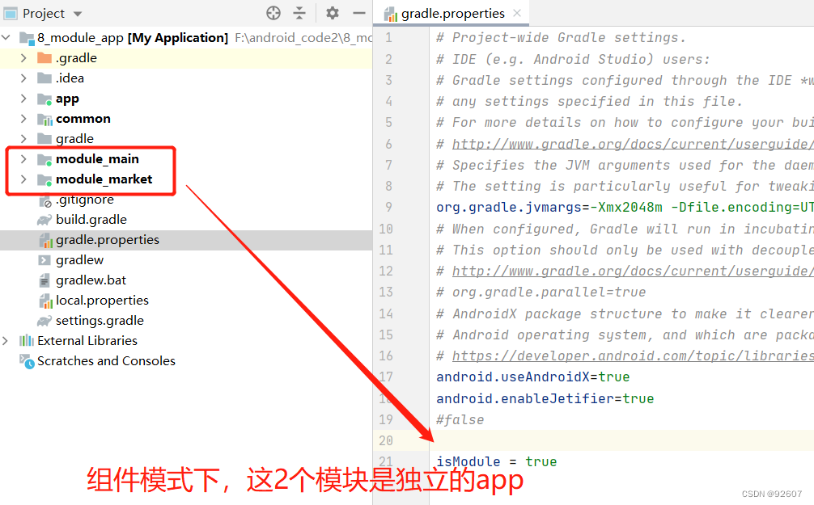Click the gradlew.bat file icon

pos(45,280)
